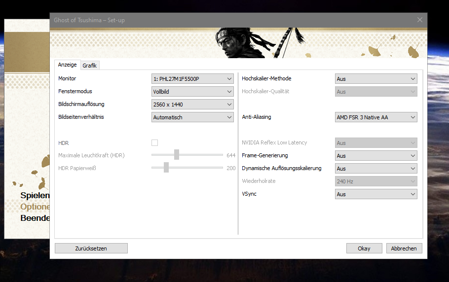Open Dynamische Auflösungsskalierung dropdown
Image resolution: width=449 pixels, height=282 pixels.
point(376,169)
